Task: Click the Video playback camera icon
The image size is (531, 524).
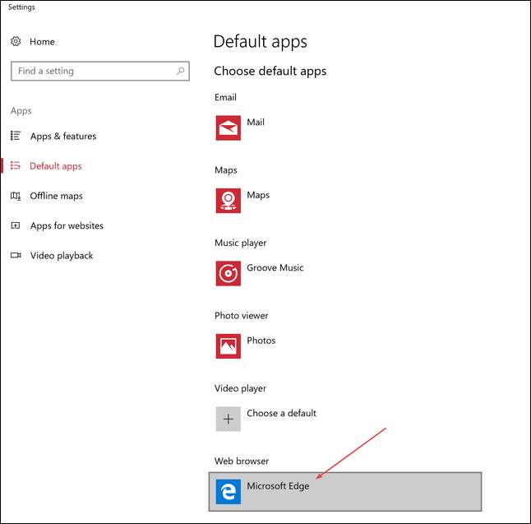Action: 16,255
